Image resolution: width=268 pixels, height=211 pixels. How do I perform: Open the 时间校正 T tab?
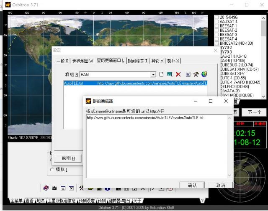(138, 61)
